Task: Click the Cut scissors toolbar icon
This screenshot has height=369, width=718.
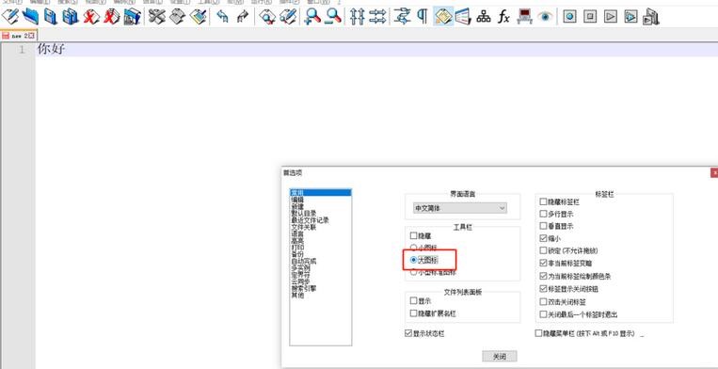Action: tap(156, 17)
